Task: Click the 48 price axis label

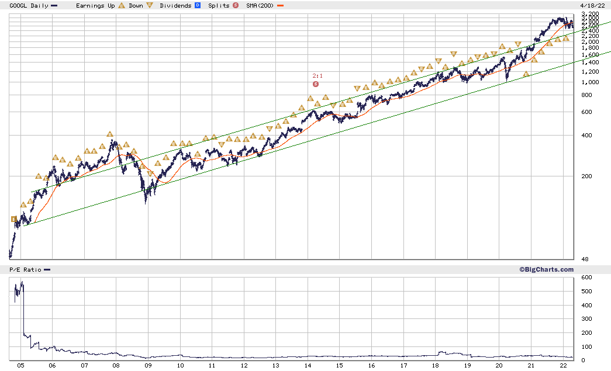Action: pos(585,259)
